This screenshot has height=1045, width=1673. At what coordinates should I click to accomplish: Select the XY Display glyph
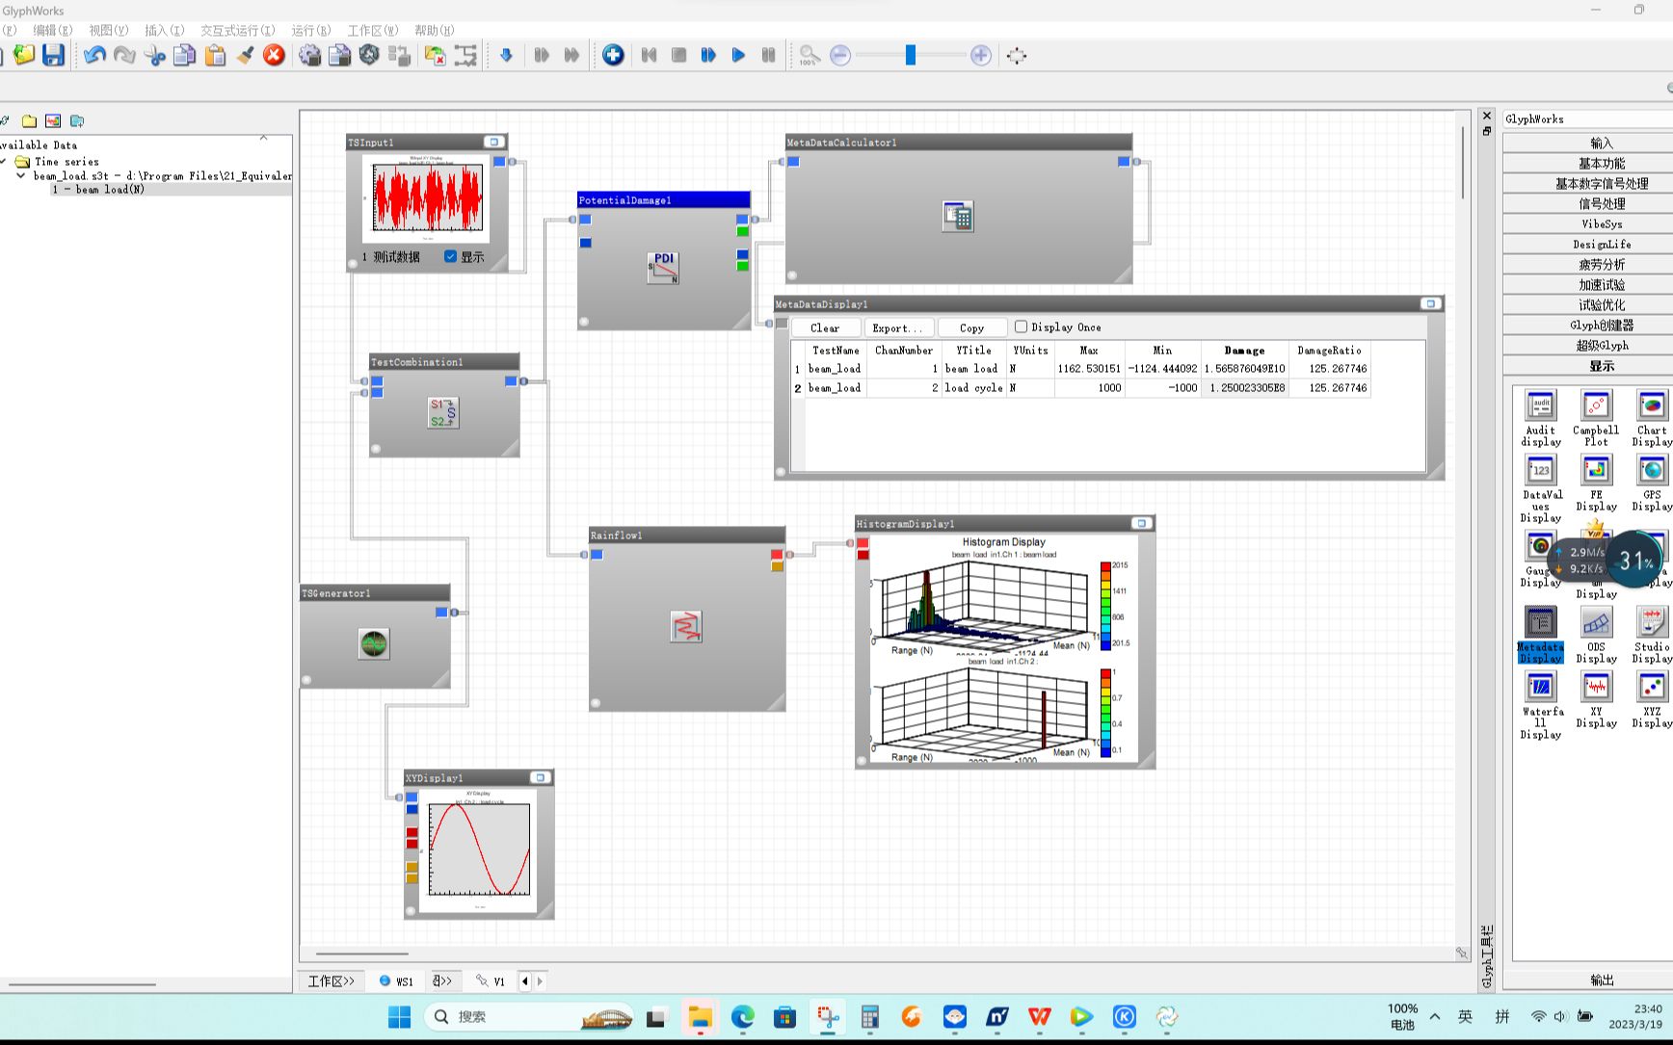[1596, 699]
